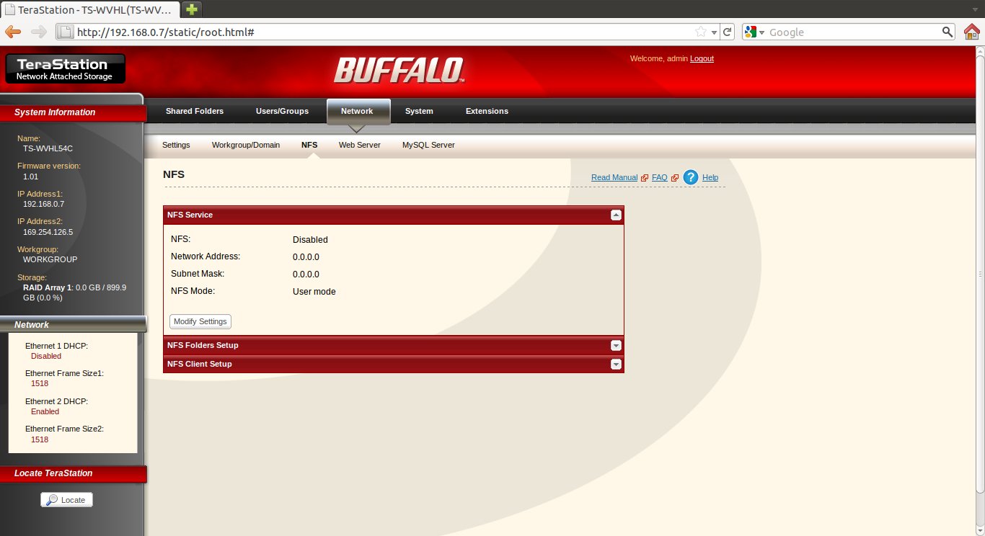985x536 pixels.
Task: Click the search magnifier icon in the browser search box
Action: [948, 32]
